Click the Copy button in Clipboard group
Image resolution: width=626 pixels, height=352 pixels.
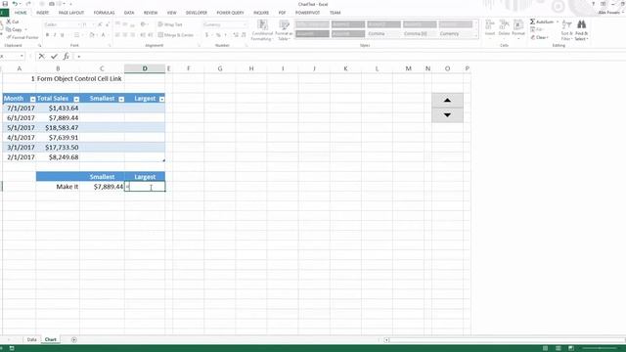coord(15,29)
